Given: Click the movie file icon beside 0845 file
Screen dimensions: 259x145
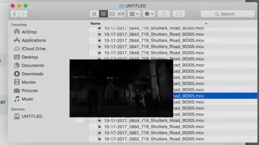Looking at the screenshot, I should 99,34.
